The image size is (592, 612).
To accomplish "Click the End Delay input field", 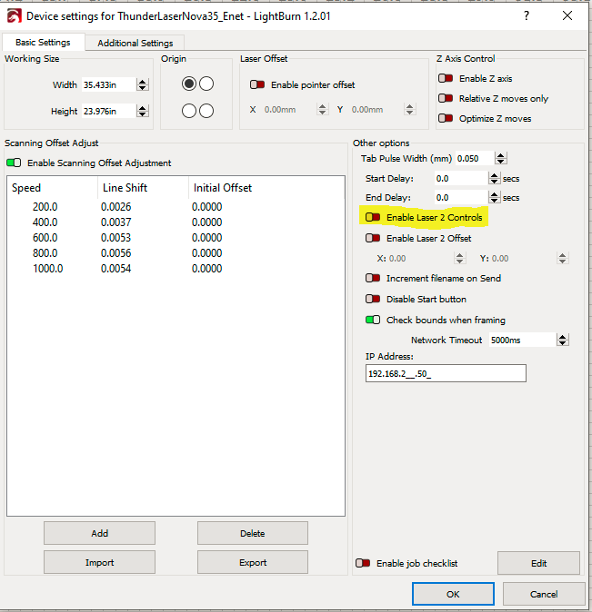I will [461, 198].
